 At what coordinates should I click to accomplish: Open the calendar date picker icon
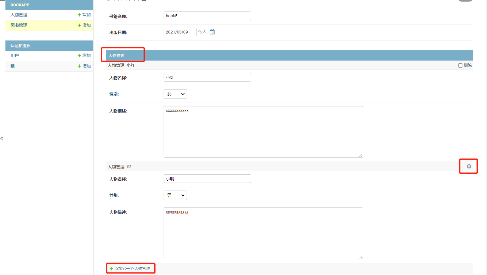(x=212, y=32)
